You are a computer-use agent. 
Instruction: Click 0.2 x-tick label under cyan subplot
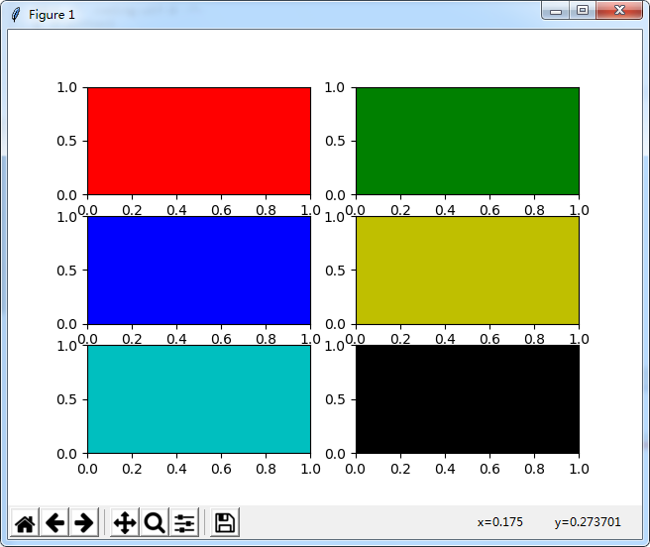point(132,469)
